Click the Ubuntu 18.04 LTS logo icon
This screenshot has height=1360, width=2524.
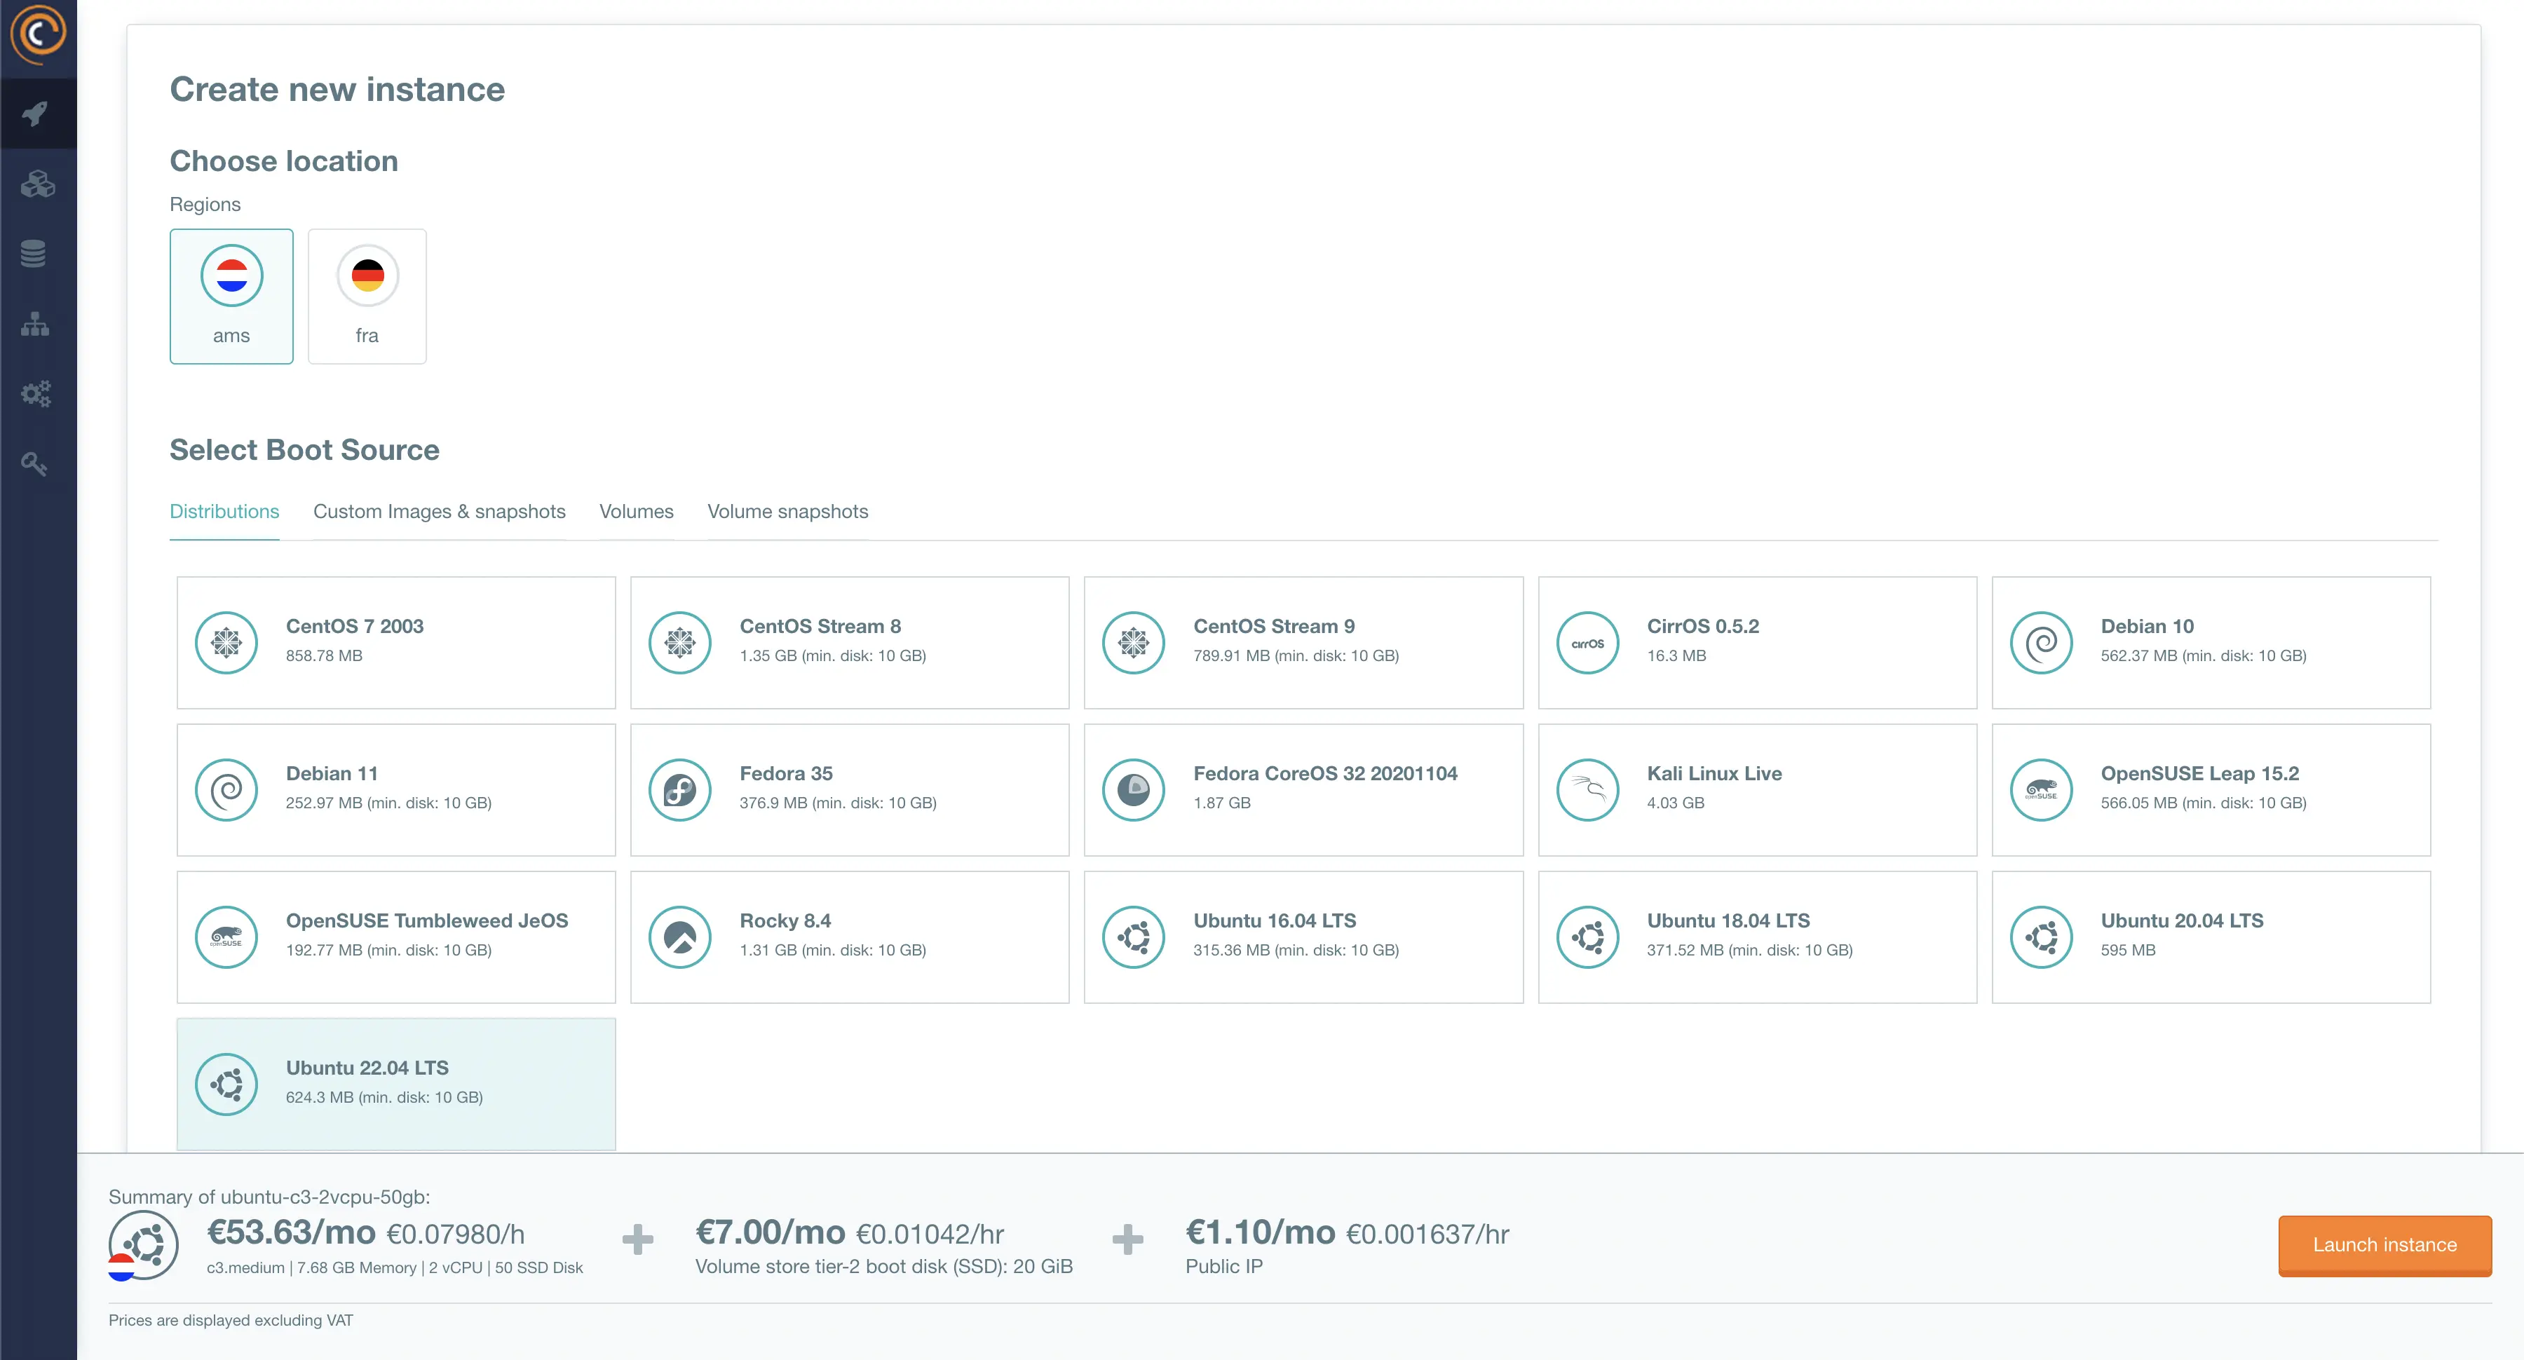pos(1587,937)
